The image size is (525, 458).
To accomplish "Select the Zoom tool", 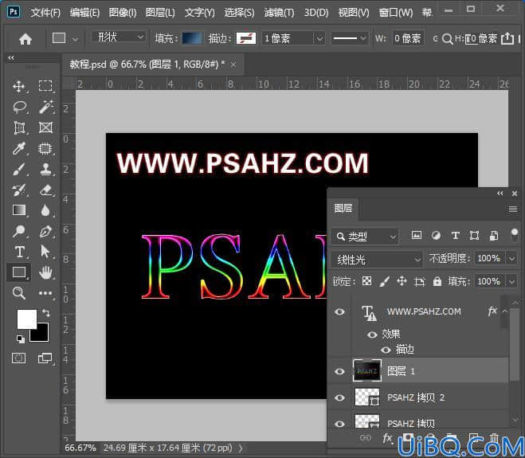I will tap(19, 293).
